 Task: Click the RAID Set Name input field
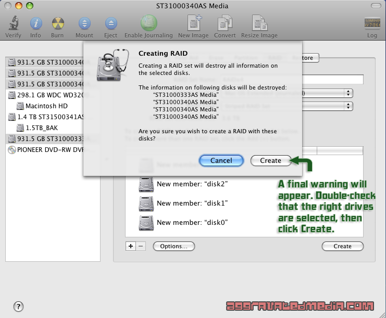click(333, 80)
